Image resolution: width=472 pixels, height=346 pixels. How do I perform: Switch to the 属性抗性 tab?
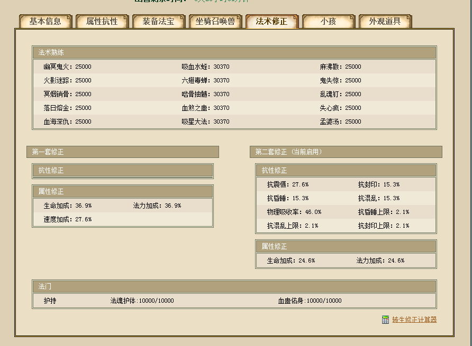(x=102, y=22)
